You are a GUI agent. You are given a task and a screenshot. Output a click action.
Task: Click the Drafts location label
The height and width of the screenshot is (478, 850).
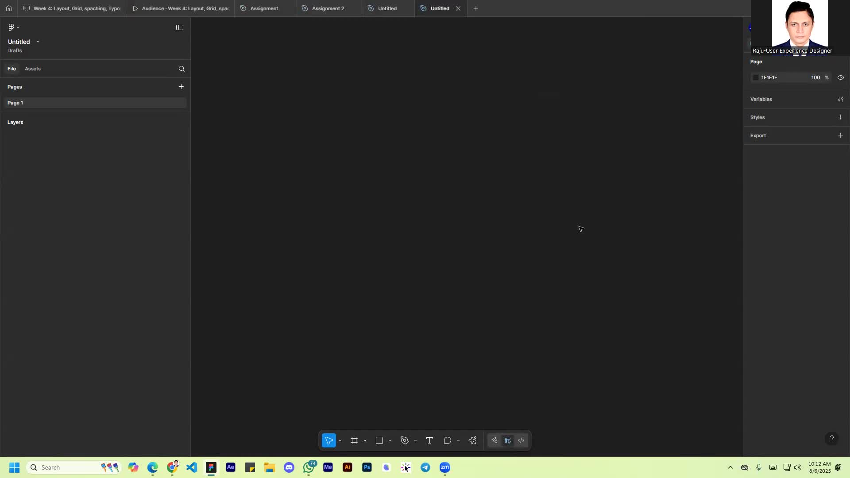coord(15,50)
